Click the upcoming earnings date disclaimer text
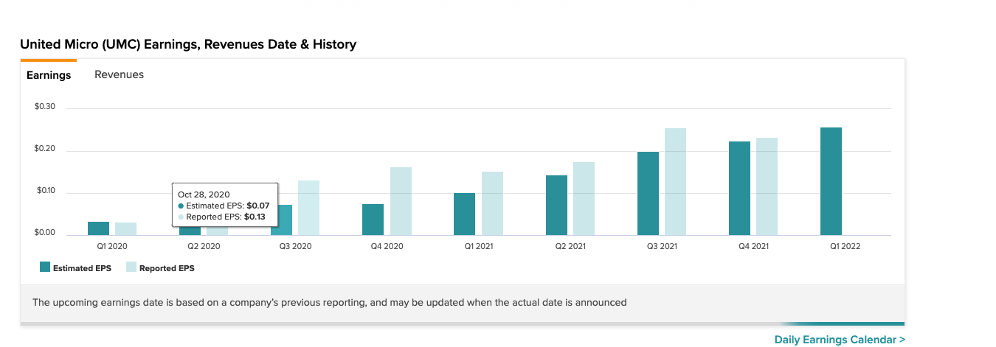996x347 pixels. point(330,302)
